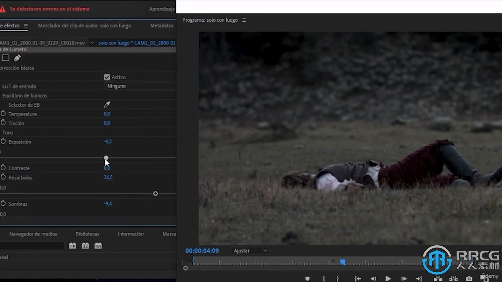
Task: Click the 32-bit color effects filter icon
Action: 85,246
